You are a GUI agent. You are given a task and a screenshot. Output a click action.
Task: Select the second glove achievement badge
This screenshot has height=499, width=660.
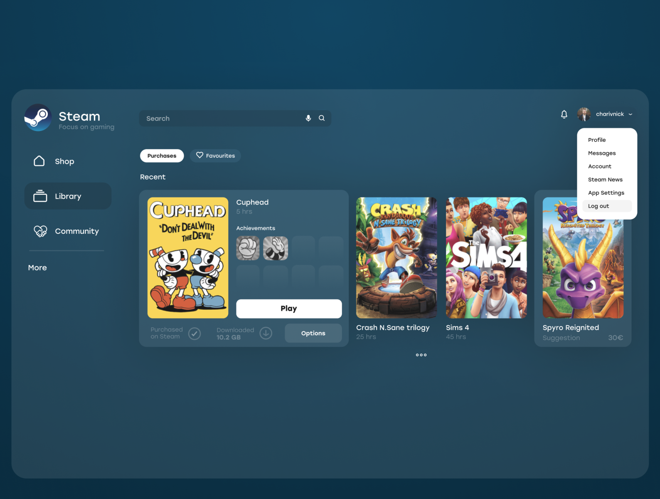point(276,248)
